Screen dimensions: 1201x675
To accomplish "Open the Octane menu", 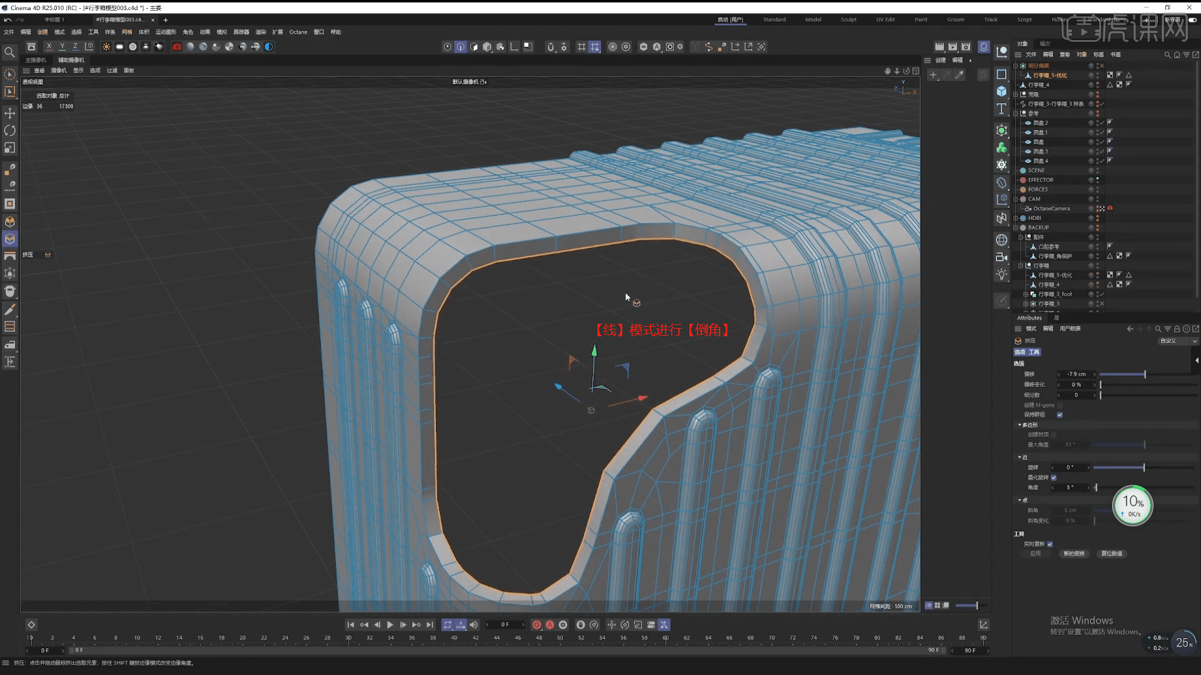I will tap(298, 32).
